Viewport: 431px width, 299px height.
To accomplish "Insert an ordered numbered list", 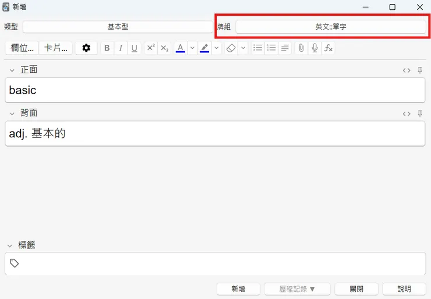I will point(271,48).
